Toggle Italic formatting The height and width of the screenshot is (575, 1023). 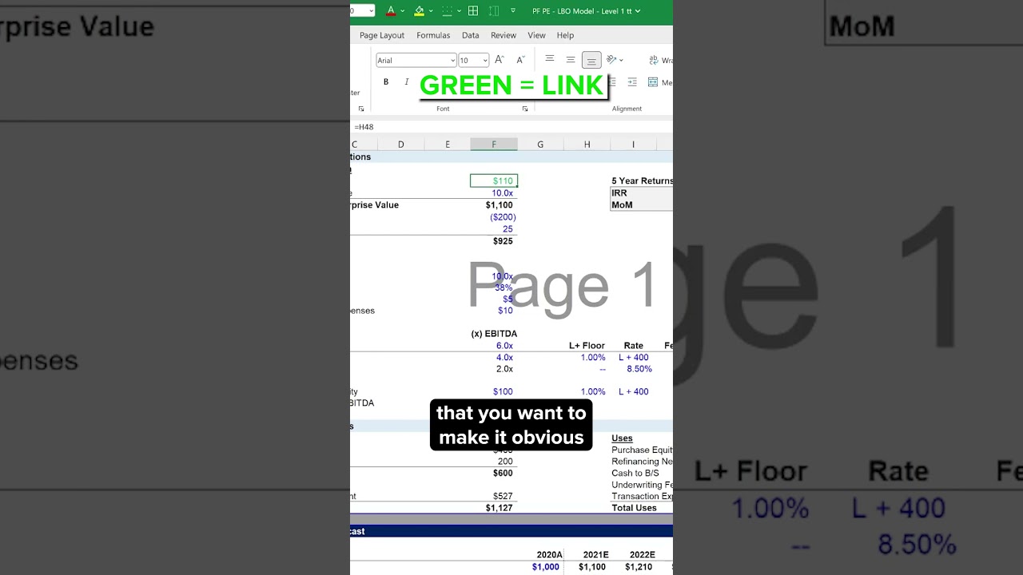point(406,81)
